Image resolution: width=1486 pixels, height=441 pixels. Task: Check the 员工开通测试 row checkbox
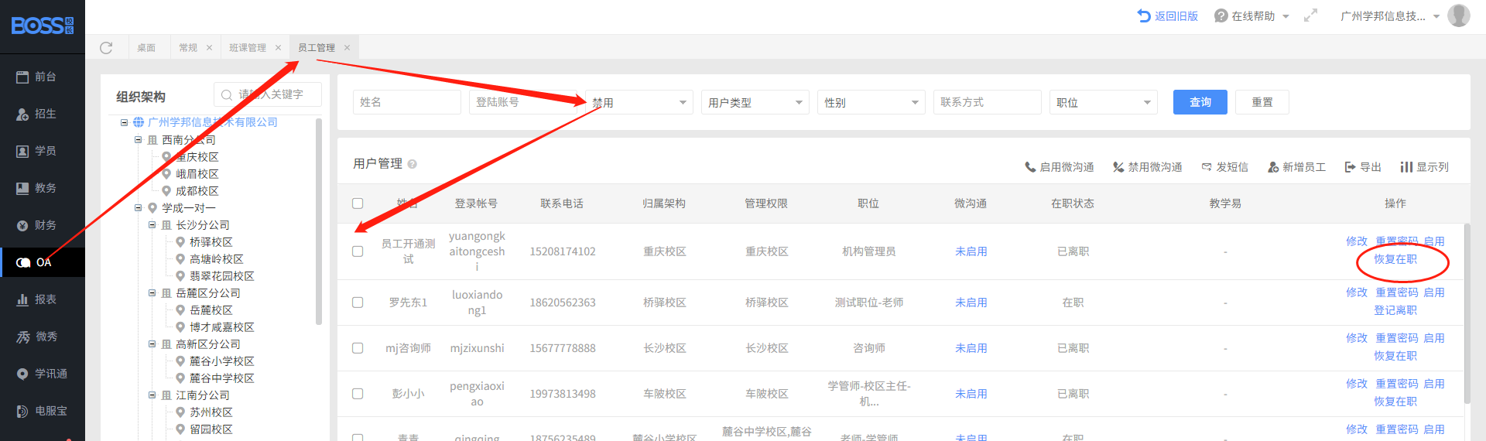pyautogui.click(x=358, y=251)
